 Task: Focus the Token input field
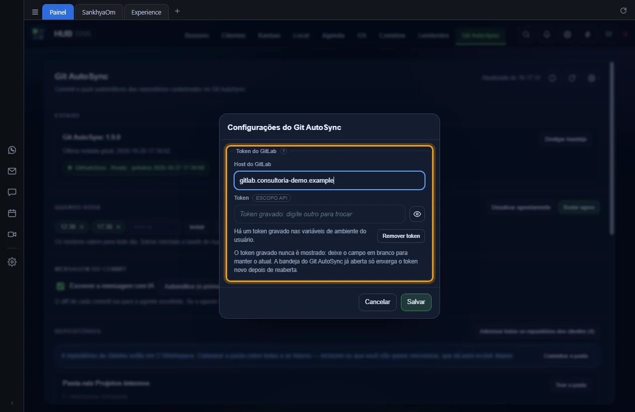[x=320, y=214]
